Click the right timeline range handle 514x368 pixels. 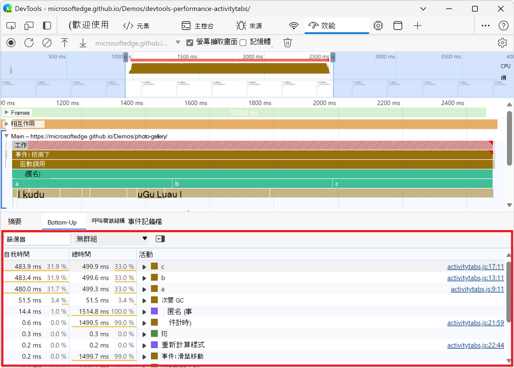coord(333,56)
